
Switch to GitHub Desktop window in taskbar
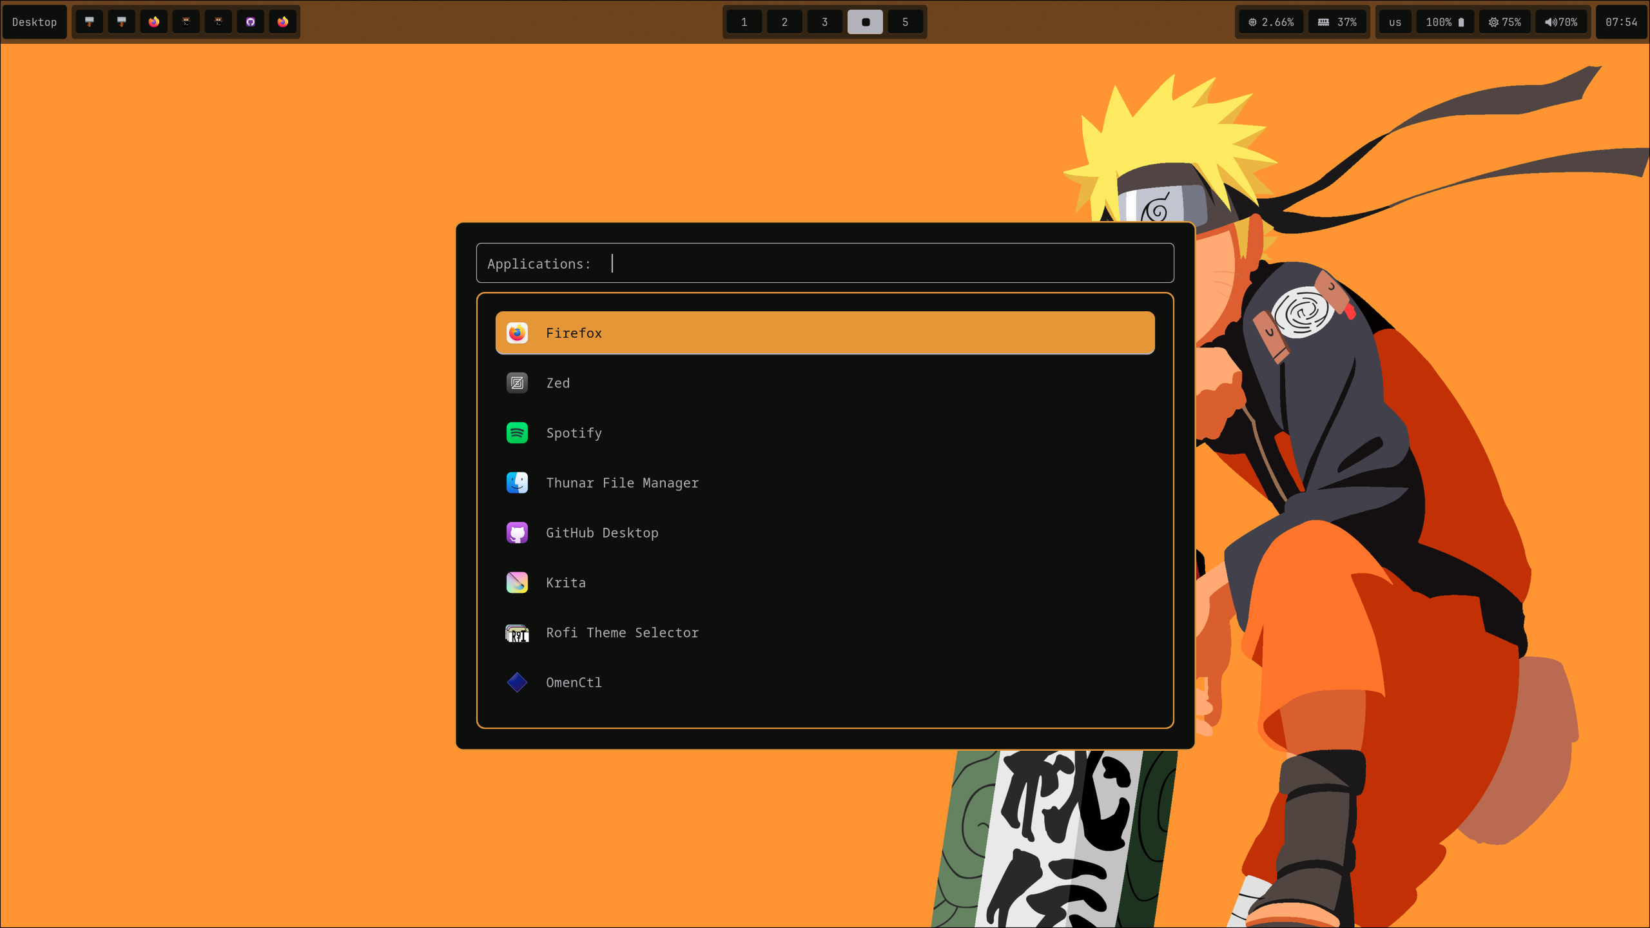251,22
